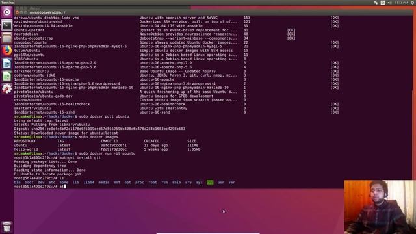Open the network indicator in top panel
Viewport: 416px width, 234px height.
pos(376,3)
